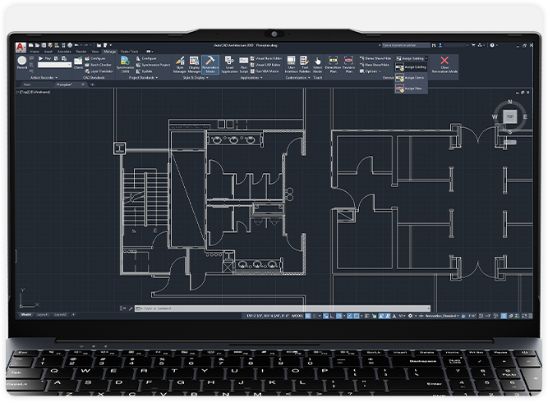Open the Display Manager
This screenshot has height=402, width=548.
coord(194,65)
